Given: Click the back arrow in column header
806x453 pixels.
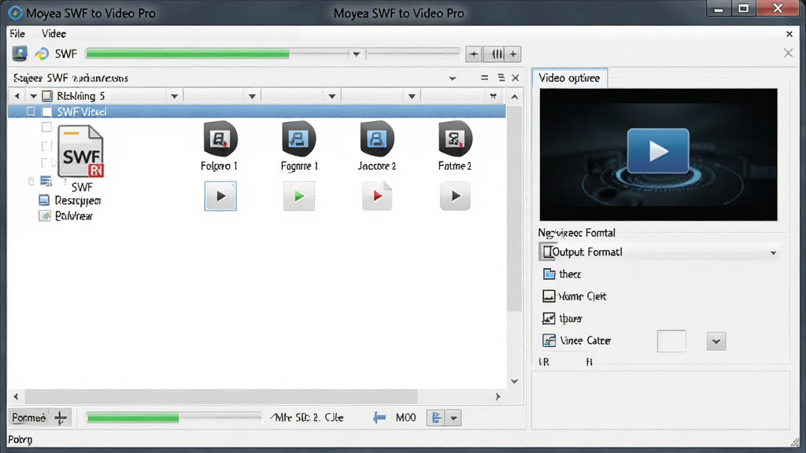Looking at the screenshot, I should point(17,96).
